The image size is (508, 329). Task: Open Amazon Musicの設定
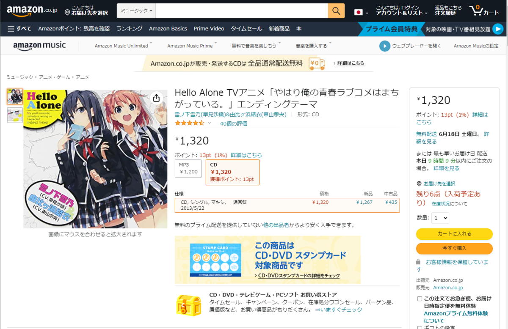point(476,46)
